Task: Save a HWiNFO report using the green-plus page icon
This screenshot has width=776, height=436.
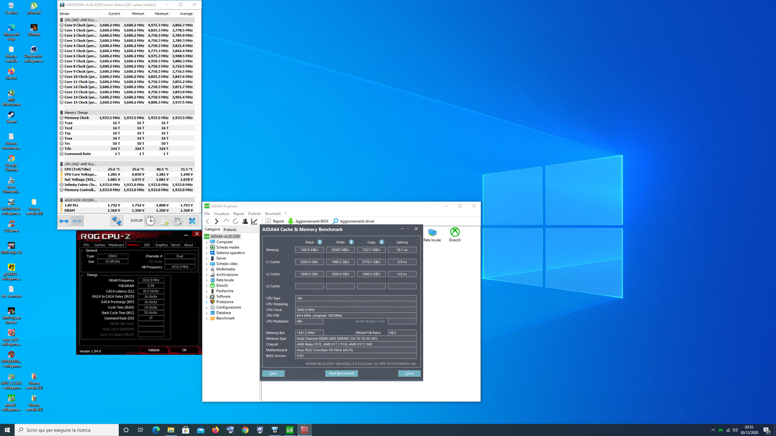Action: pos(164,221)
